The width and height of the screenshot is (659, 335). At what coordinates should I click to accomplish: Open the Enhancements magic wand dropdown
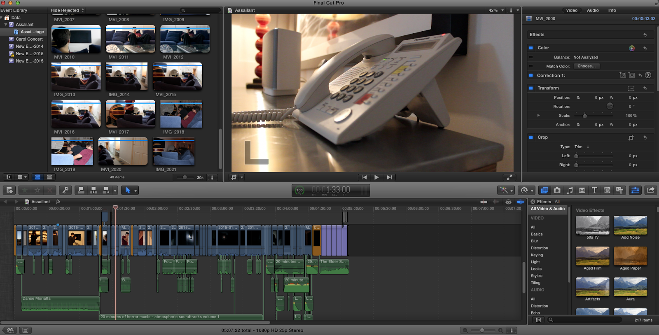pyautogui.click(x=505, y=190)
